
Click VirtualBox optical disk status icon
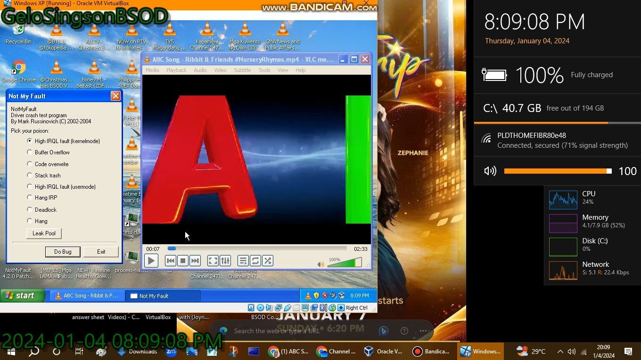point(260,308)
